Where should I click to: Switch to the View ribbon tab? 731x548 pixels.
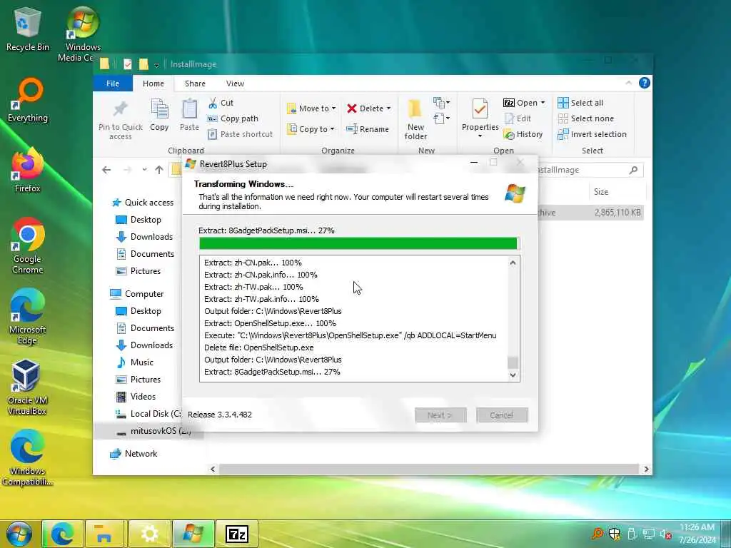point(235,83)
